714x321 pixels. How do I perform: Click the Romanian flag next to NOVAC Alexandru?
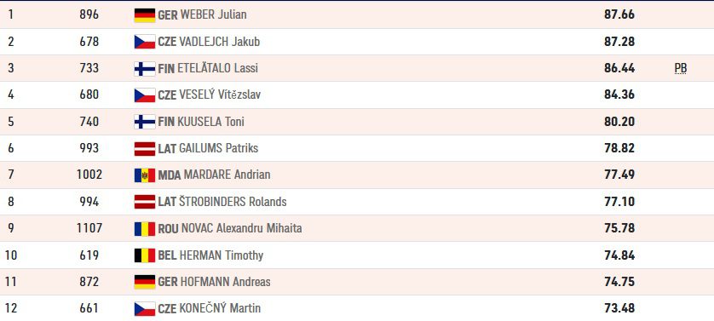(x=145, y=228)
